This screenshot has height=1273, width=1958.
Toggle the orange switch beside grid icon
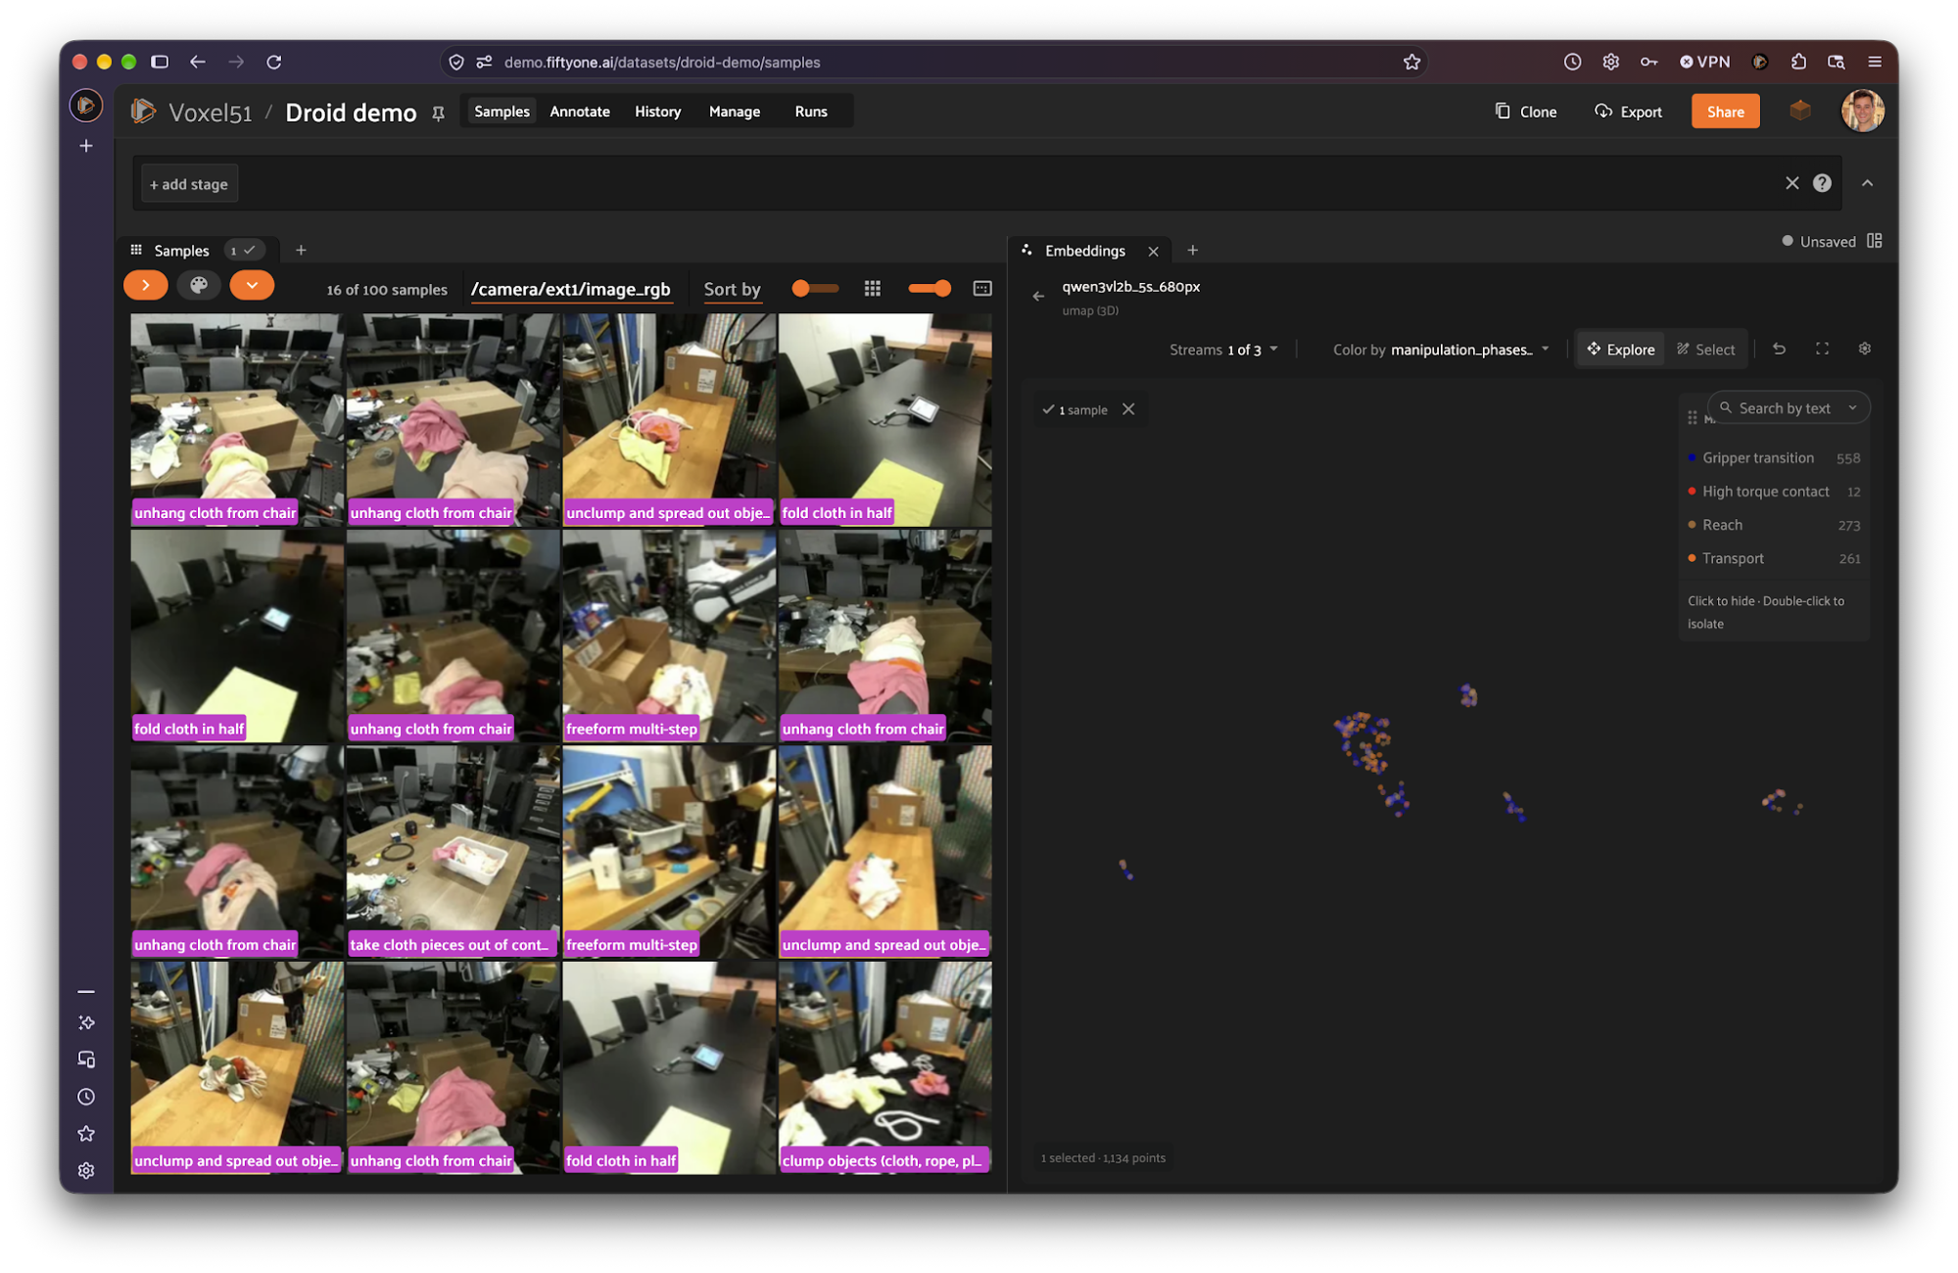(x=929, y=288)
